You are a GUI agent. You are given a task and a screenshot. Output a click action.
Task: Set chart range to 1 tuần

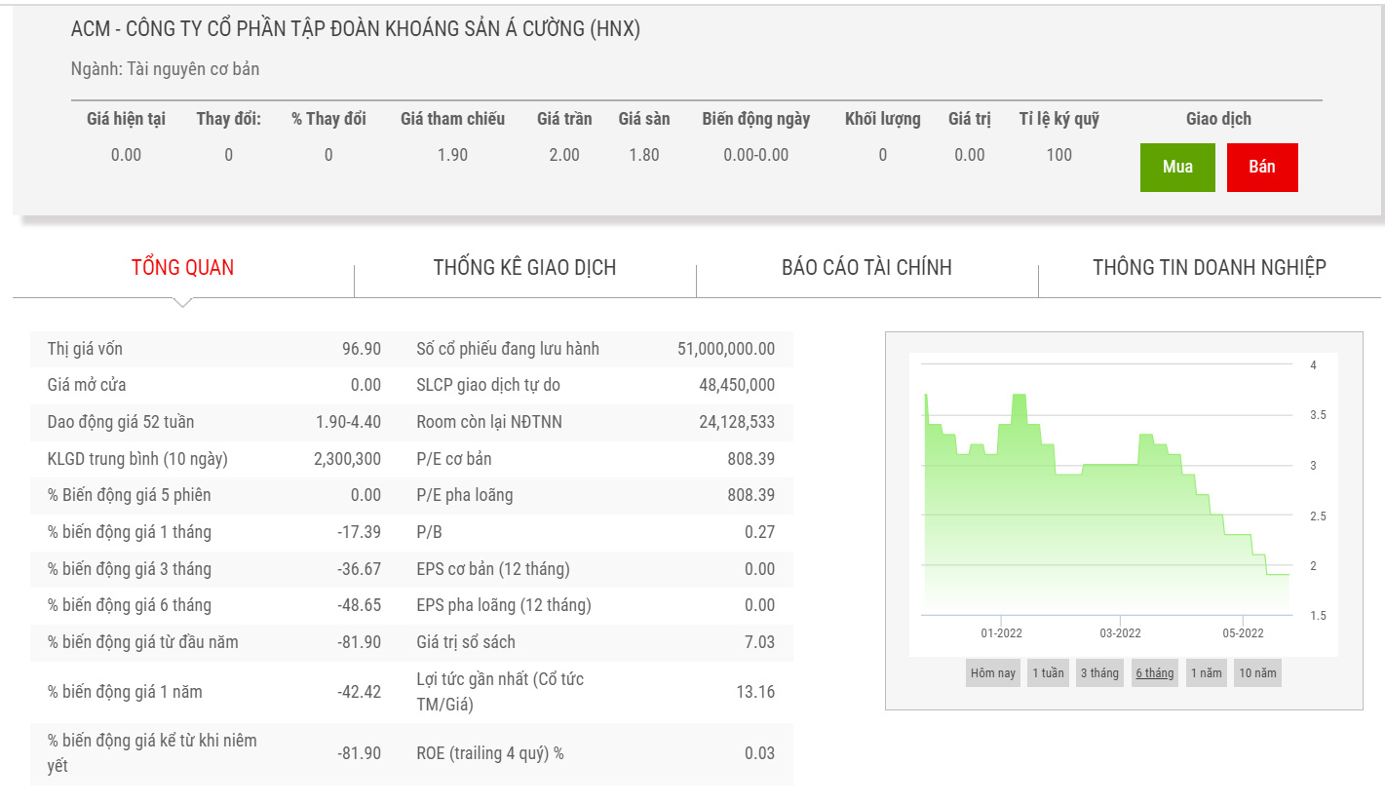(1048, 673)
